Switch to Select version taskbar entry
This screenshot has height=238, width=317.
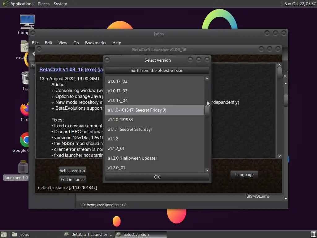(x=141, y=234)
